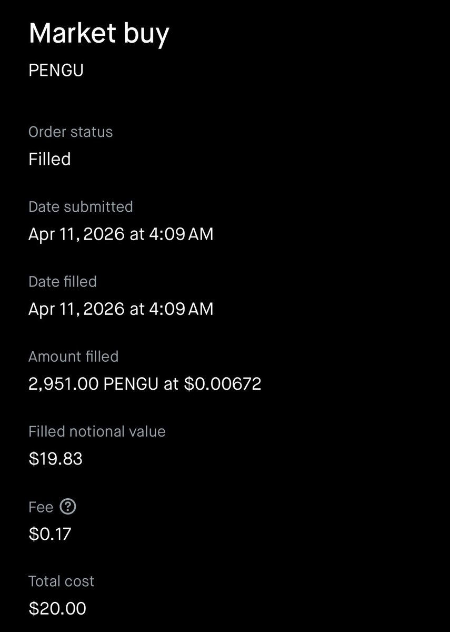Screen dimensions: 450x632
Task: Open the Fee help question mark icon
Action: (68, 507)
